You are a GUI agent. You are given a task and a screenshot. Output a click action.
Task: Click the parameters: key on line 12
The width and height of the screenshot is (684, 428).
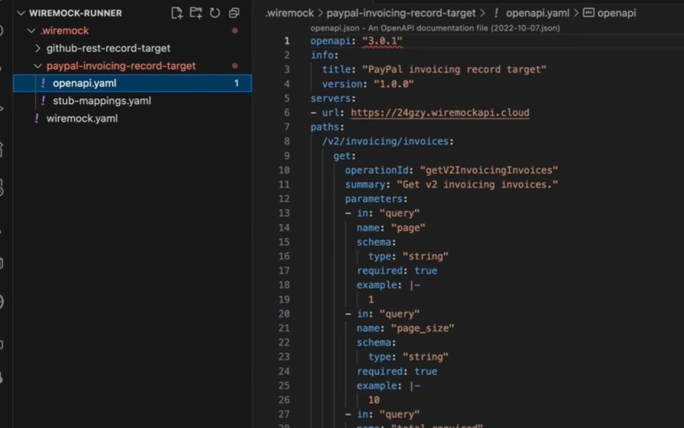click(373, 199)
